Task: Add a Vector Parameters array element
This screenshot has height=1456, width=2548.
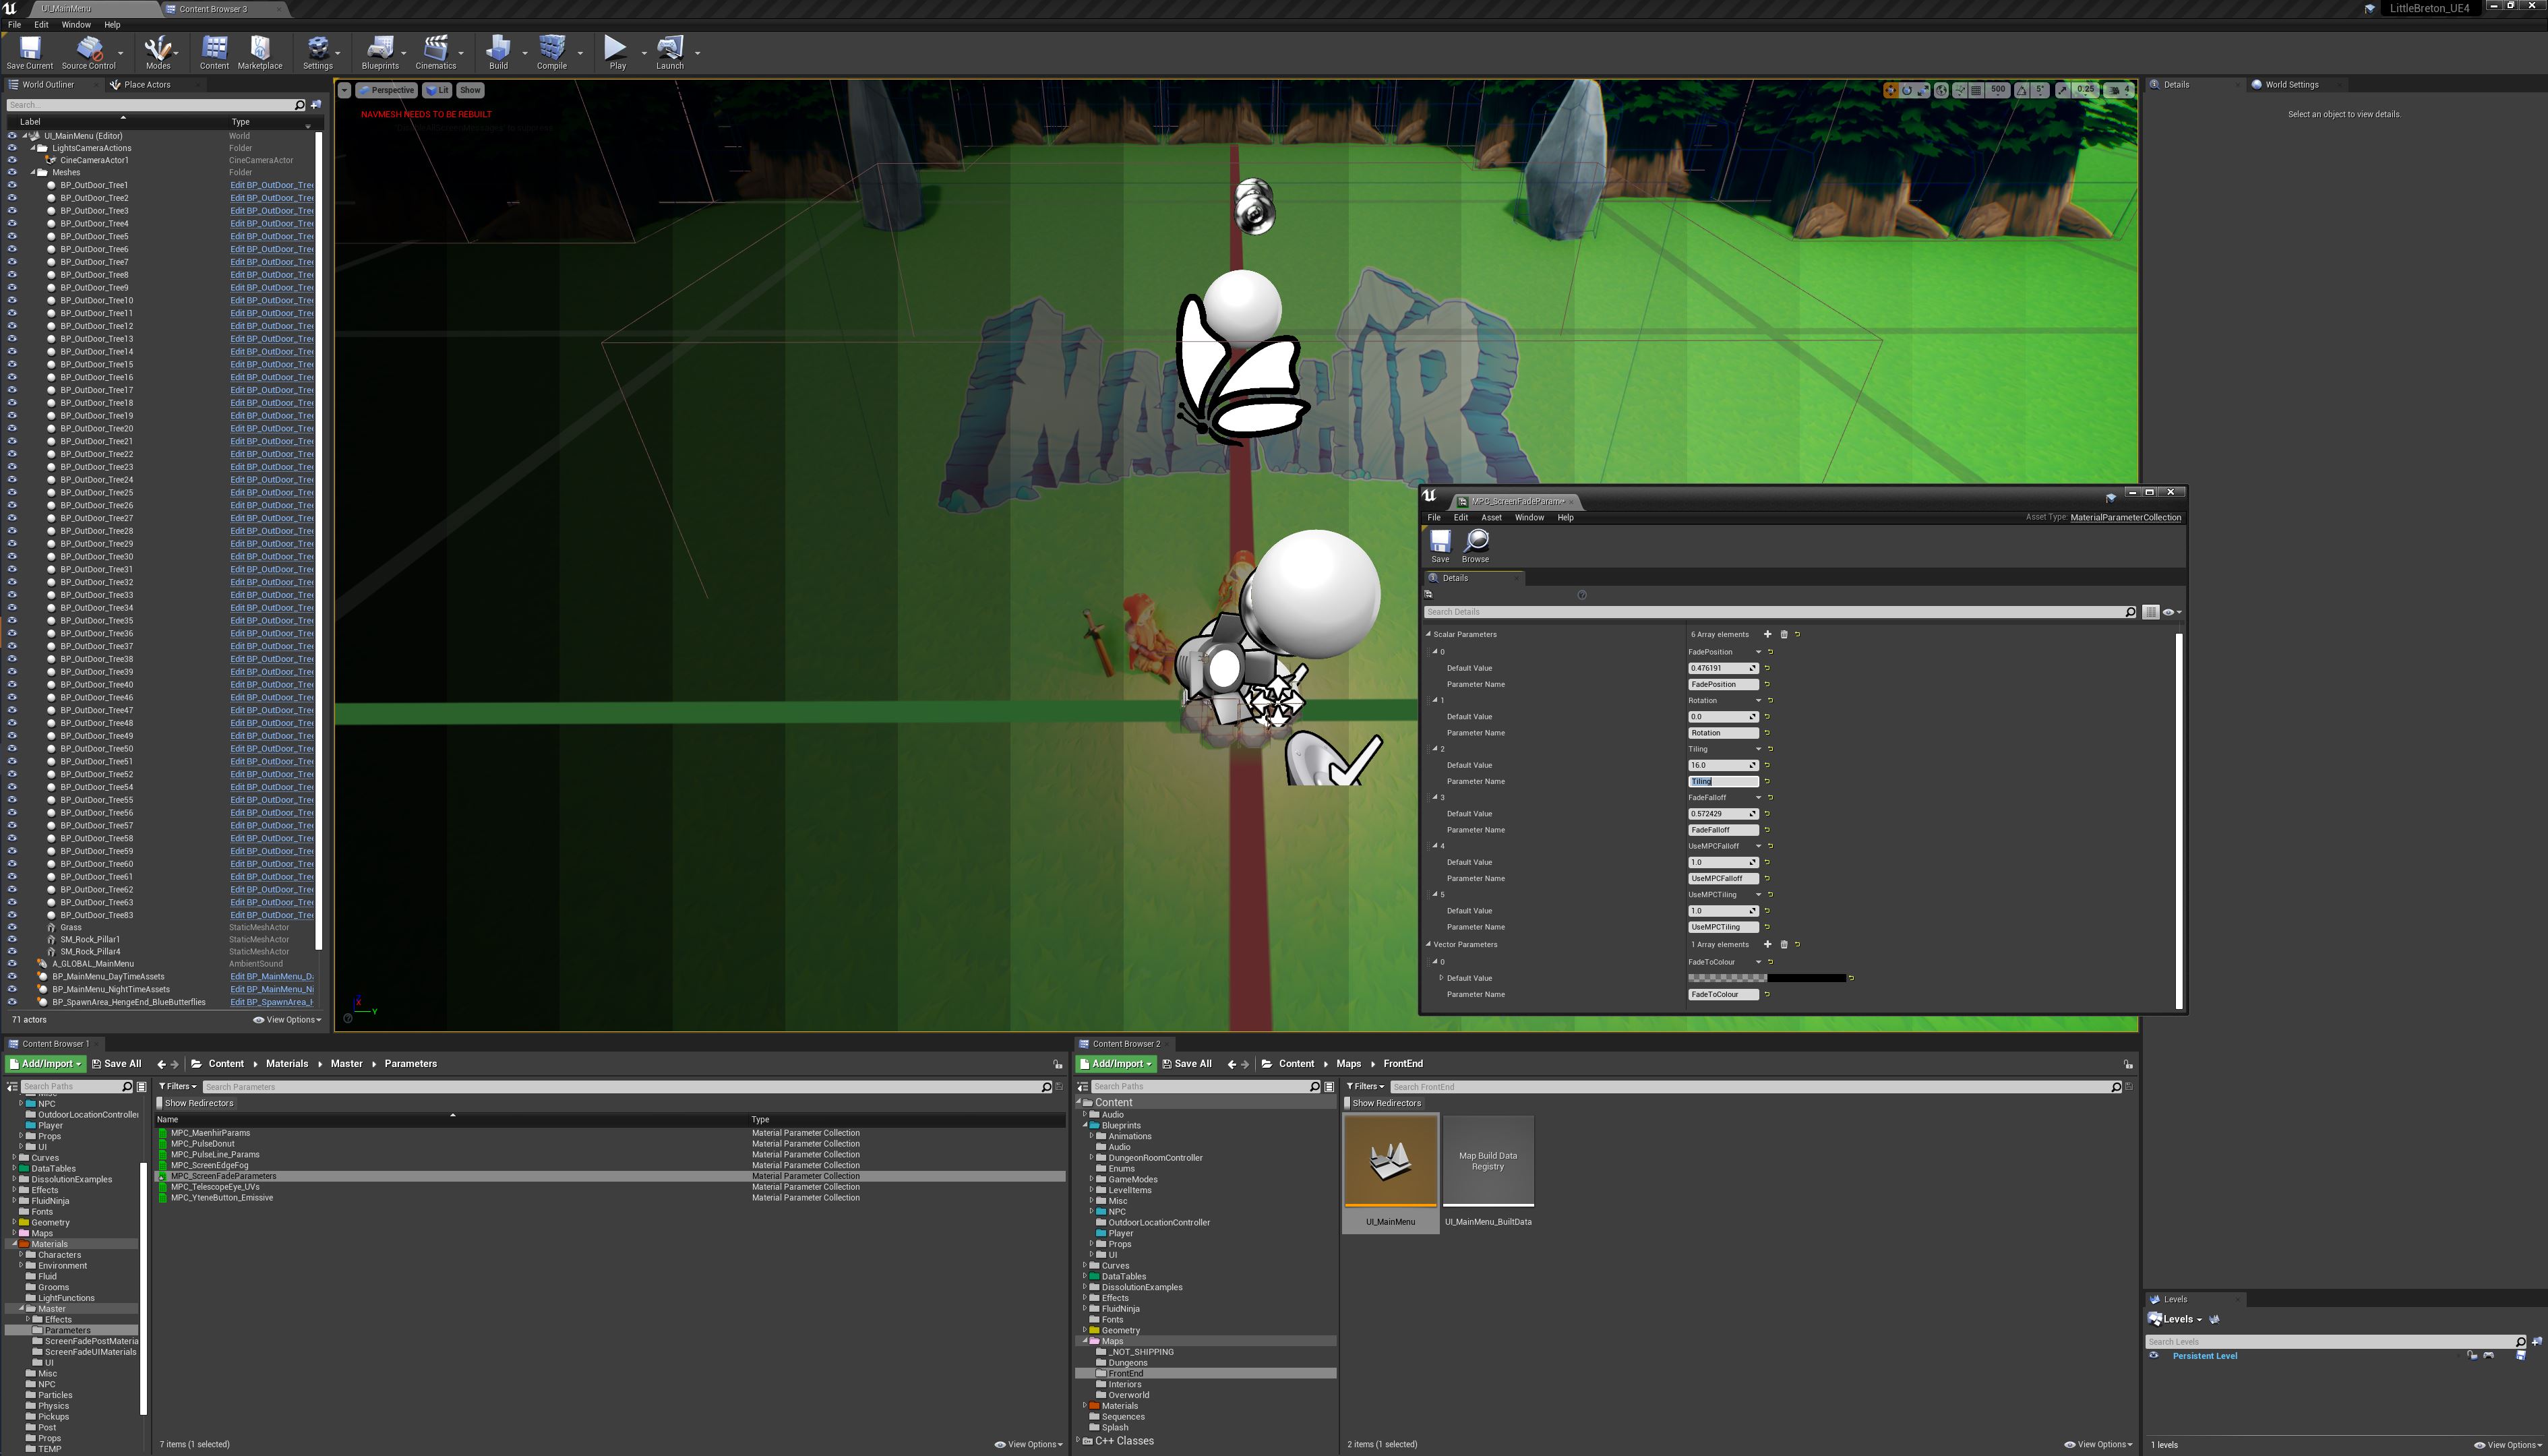Action: (1767, 944)
